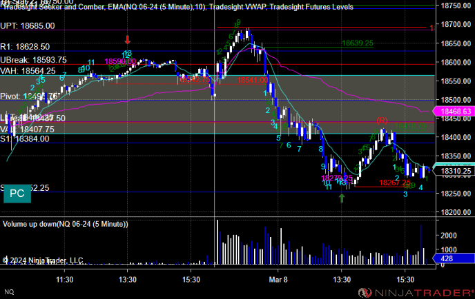Click the 18650.00 price axis label
The height and width of the screenshot is (299, 475).
coord(456,43)
